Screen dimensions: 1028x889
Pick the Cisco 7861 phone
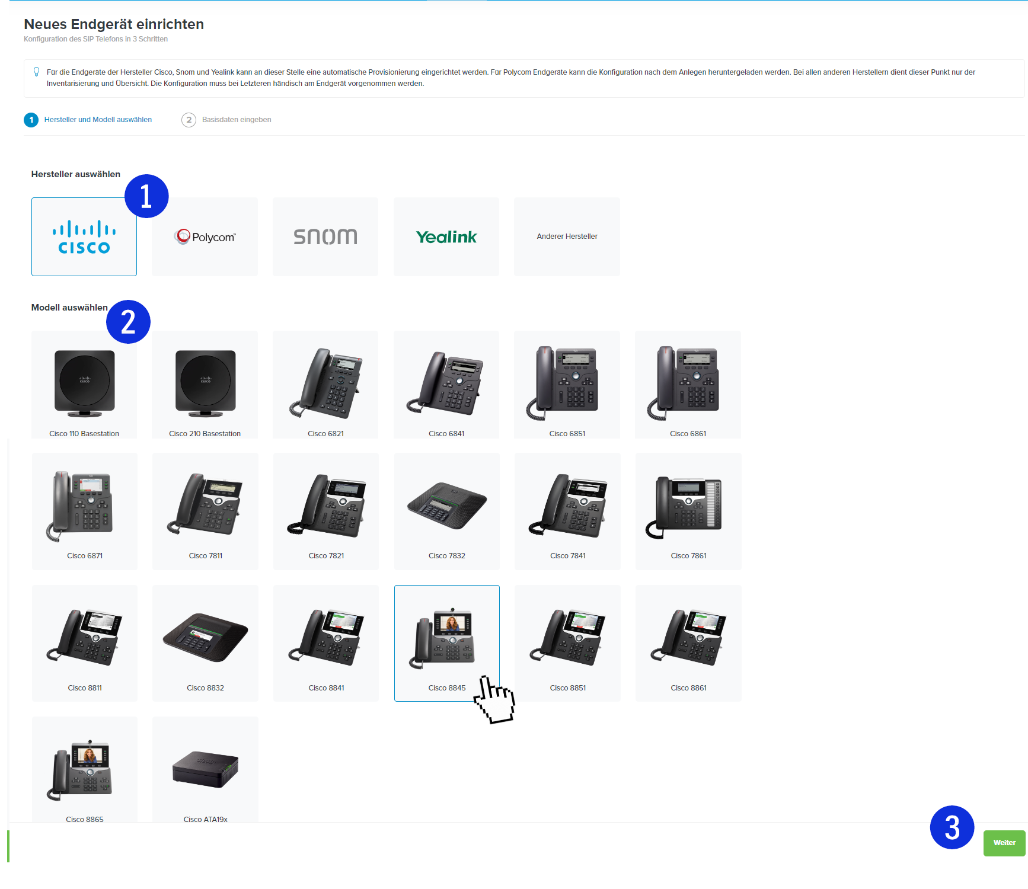pos(688,511)
